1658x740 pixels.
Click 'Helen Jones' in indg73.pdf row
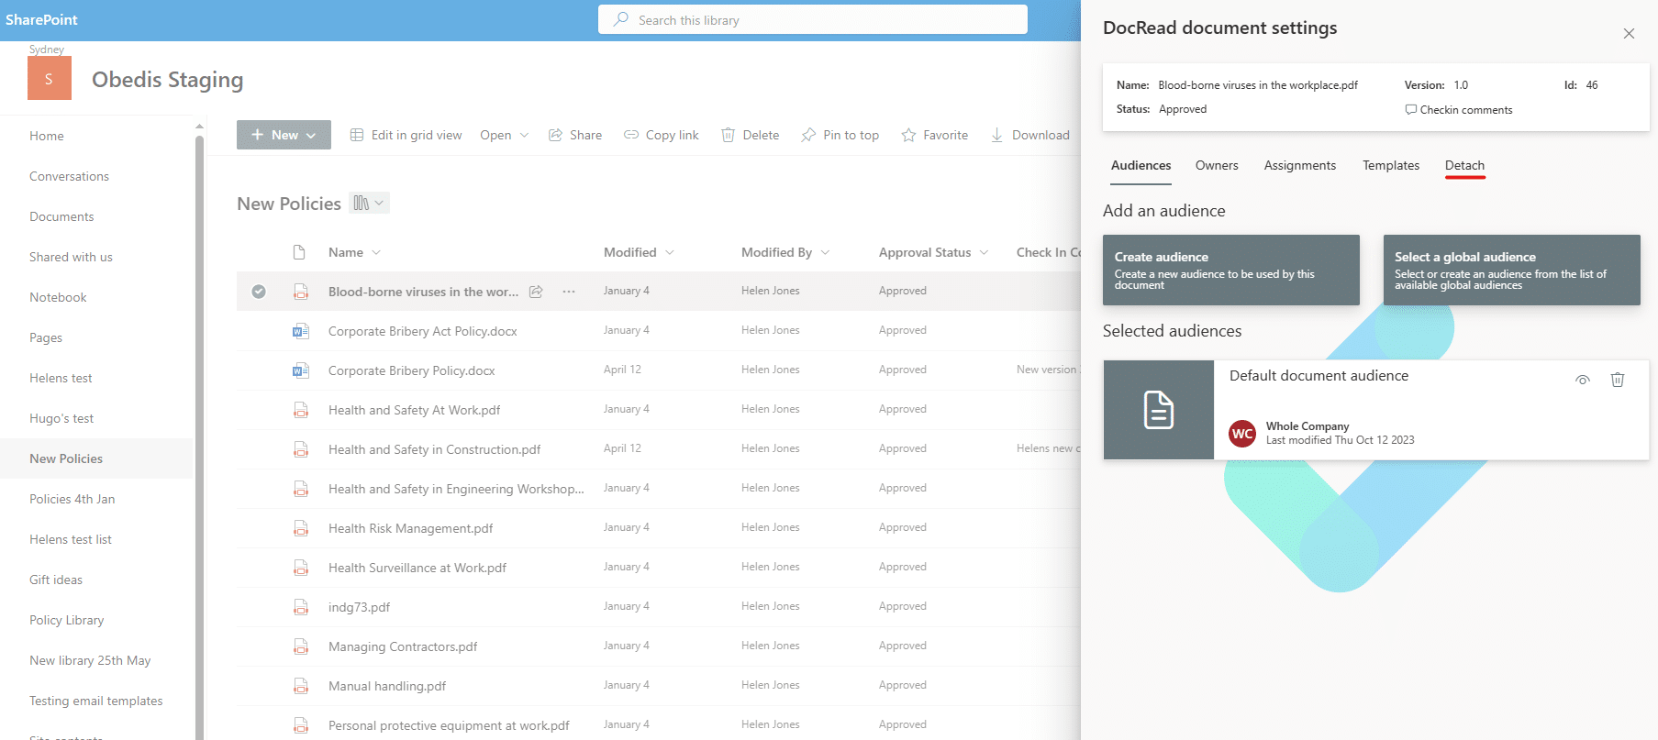770,606
